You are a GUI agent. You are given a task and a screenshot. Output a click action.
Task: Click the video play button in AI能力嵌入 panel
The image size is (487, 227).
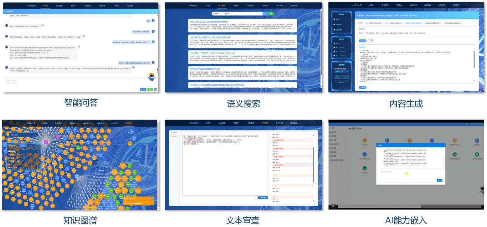pyautogui.click(x=334, y=206)
